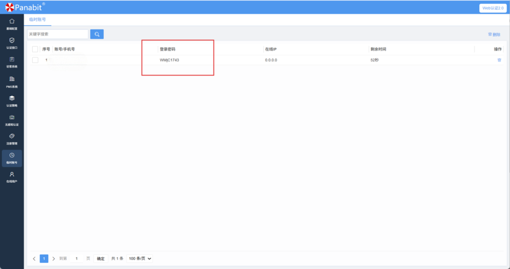Click the 共 1 条 total count text

(117, 259)
